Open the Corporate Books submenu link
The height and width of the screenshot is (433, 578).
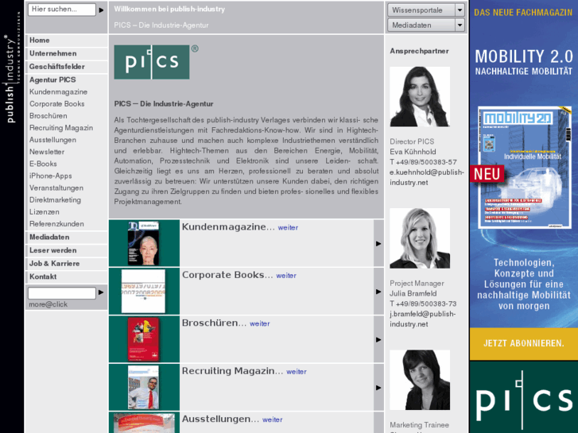coord(56,104)
